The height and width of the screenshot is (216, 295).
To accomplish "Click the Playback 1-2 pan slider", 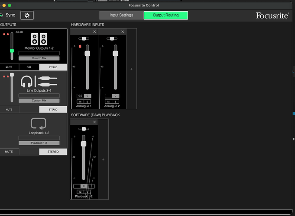I will pyautogui.click(x=84, y=129).
